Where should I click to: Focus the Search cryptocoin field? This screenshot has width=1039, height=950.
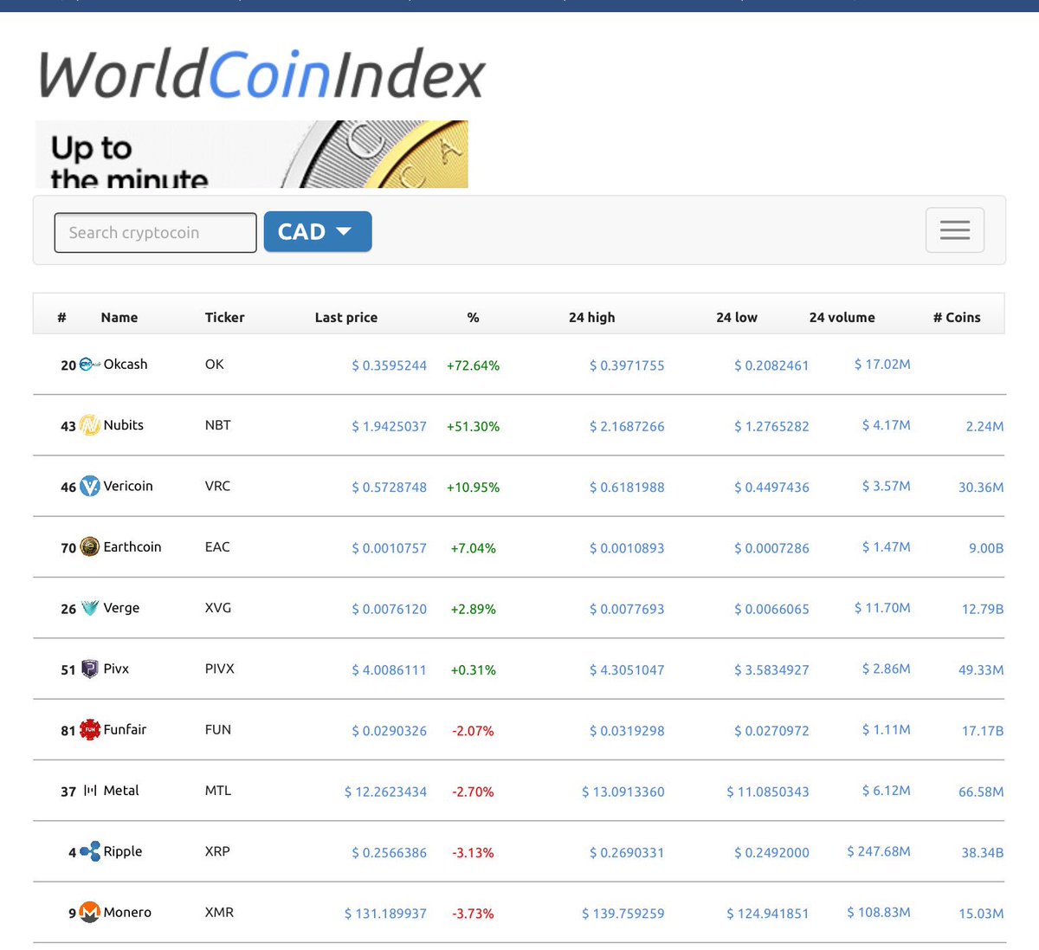click(x=156, y=233)
